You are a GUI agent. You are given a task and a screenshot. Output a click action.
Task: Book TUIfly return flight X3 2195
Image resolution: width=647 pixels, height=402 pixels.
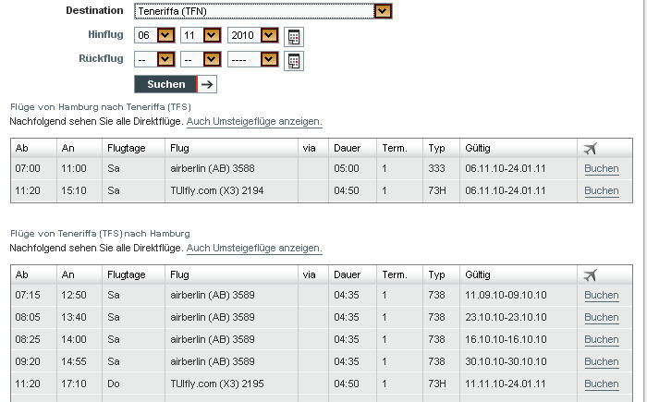(601, 384)
